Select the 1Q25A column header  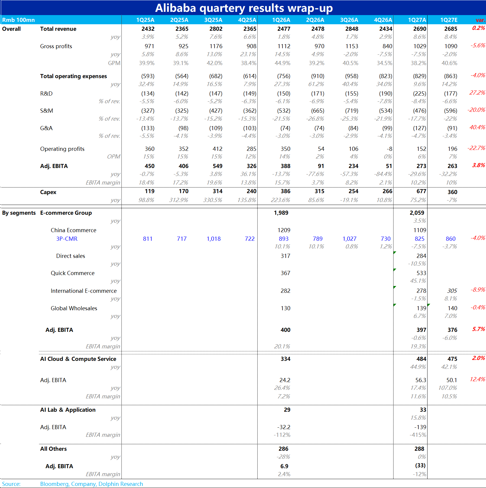(x=145, y=20)
